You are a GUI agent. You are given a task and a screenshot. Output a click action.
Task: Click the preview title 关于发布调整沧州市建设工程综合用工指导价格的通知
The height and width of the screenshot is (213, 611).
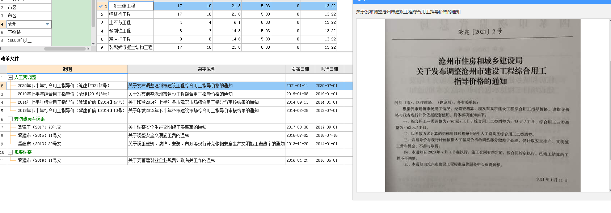point(408,12)
